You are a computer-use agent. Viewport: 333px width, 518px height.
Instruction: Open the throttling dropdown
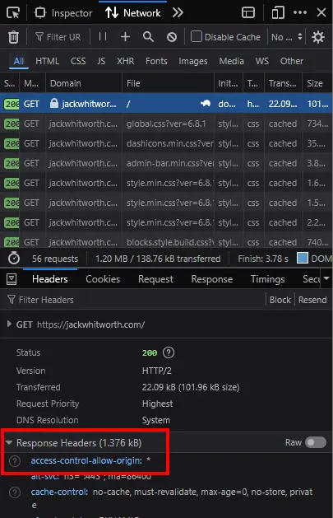[286, 37]
